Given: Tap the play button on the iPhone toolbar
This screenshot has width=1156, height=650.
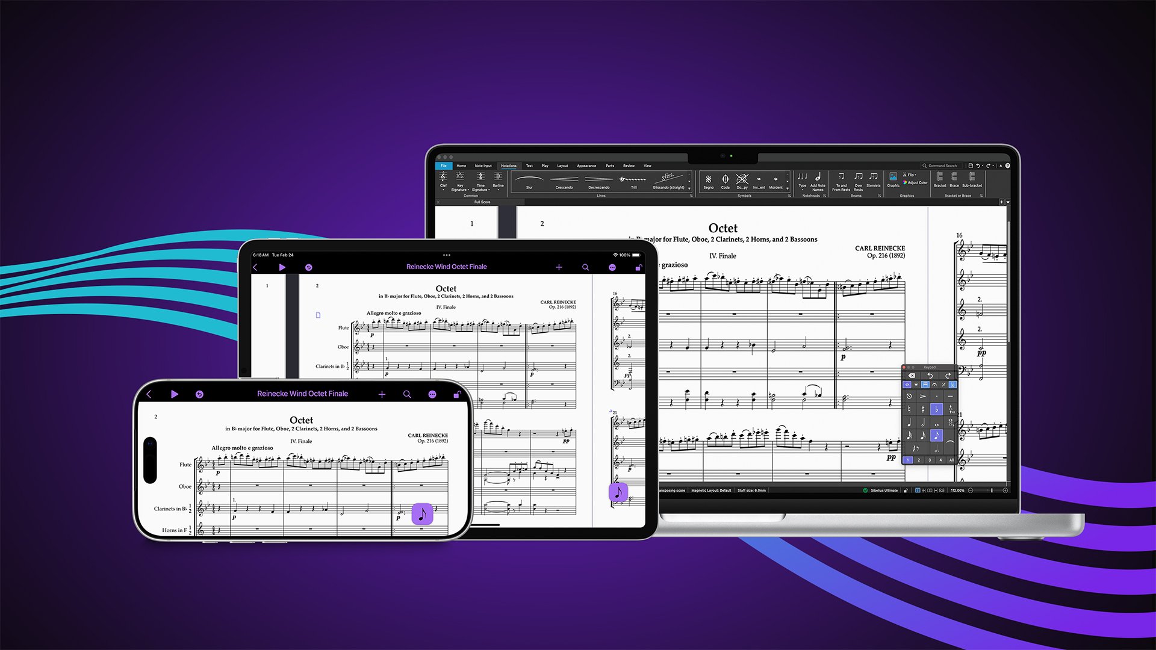Looking at the screenshot, I should (x=174, y=394).
